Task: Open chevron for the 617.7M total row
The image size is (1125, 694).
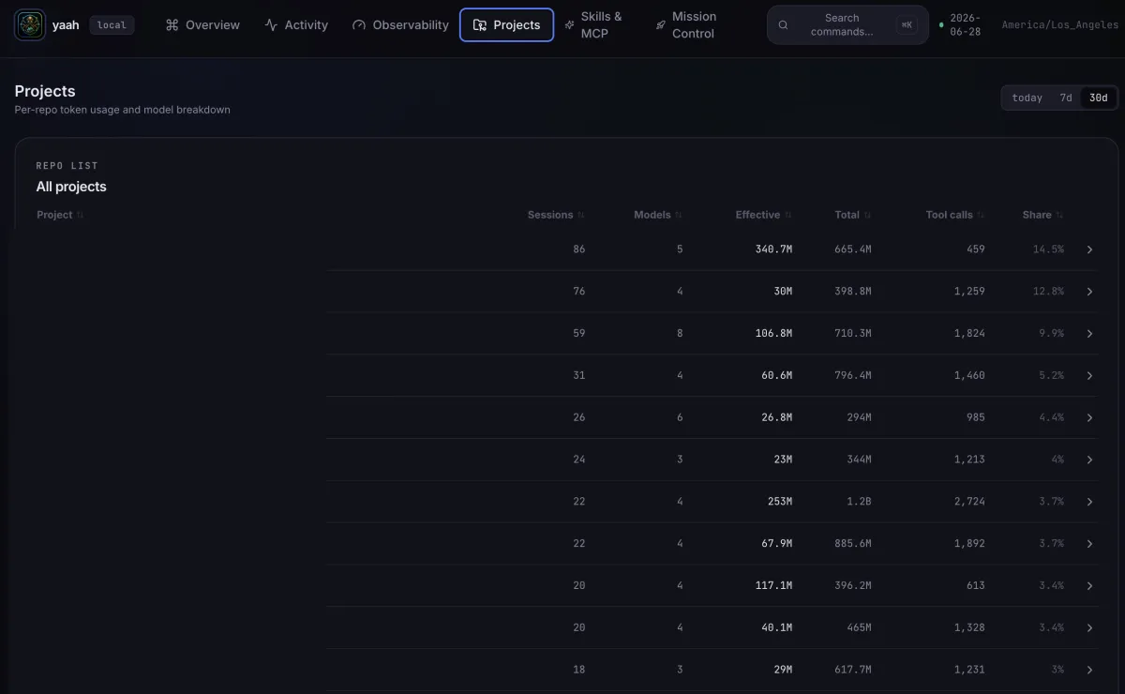Action: click(x=1089, y=670)
